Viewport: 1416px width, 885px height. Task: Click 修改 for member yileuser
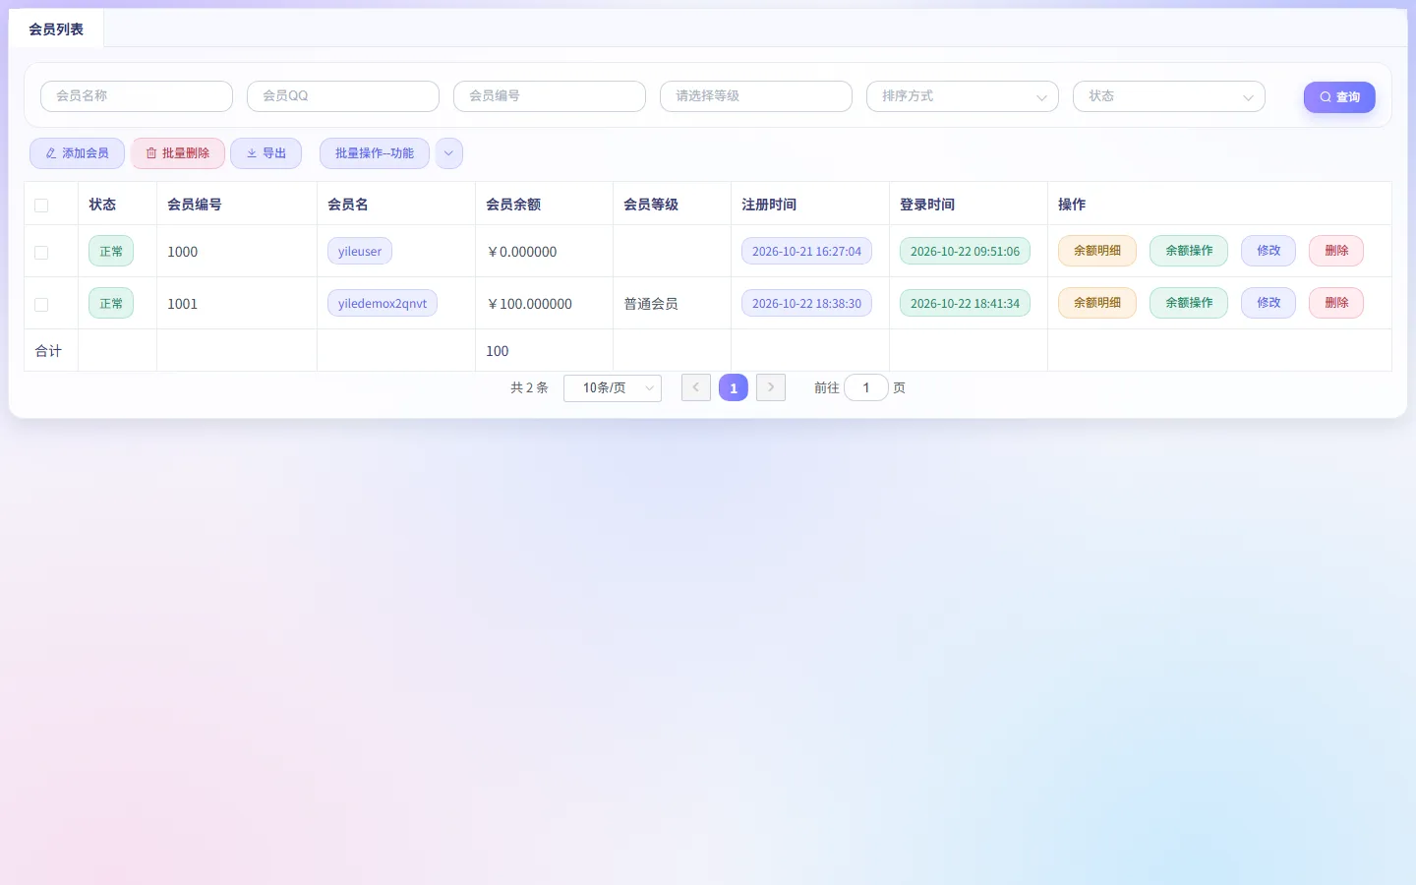coord(1268,251)
